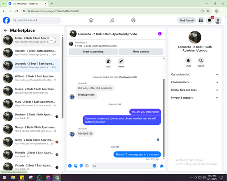Focus the message text input field
Screen dimensions: 227x181
pos(122,166)
